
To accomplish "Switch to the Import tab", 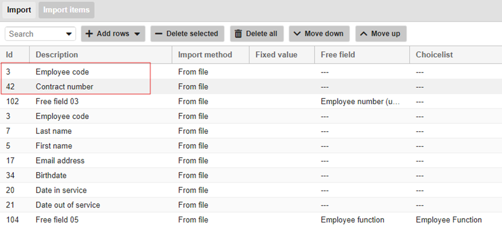I will coord(19,10).
